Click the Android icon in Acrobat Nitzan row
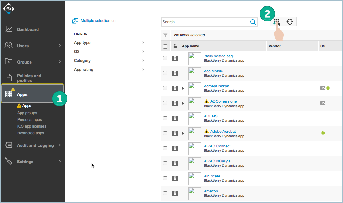This screenshot has width=343, height=203. (x=328, y=88)
